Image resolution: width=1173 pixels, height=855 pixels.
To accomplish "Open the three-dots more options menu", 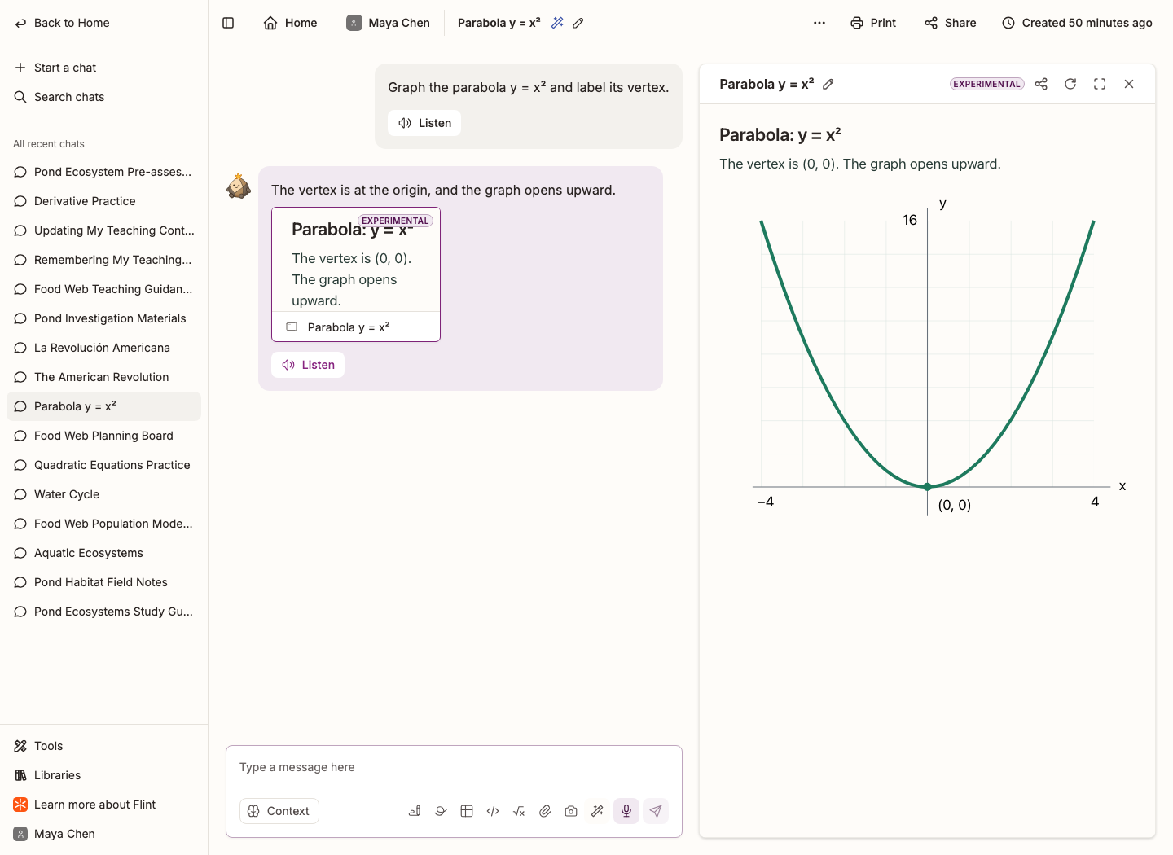I will (x=819, y=23).
